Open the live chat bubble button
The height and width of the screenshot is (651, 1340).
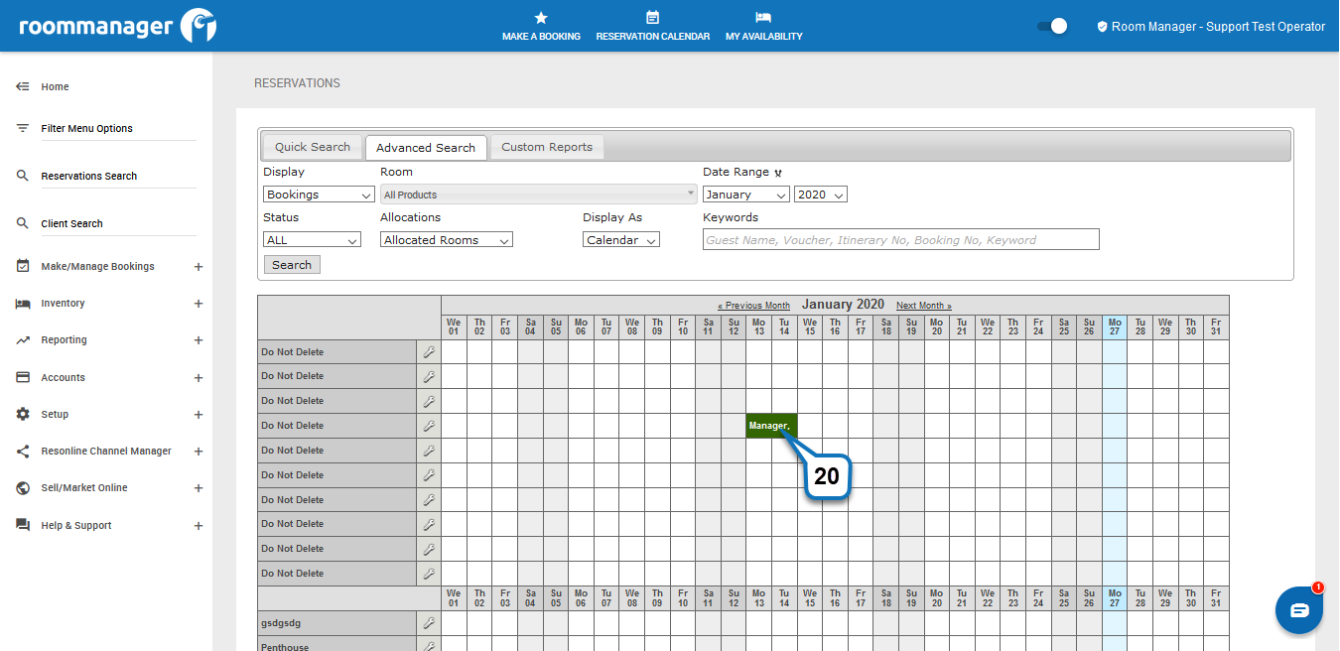tap(1299, 609)
